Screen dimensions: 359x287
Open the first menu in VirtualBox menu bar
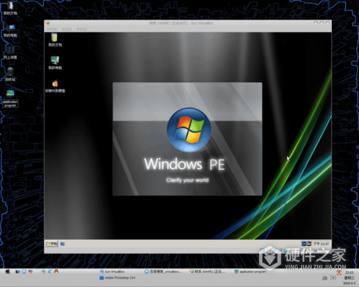coord(51,29)
